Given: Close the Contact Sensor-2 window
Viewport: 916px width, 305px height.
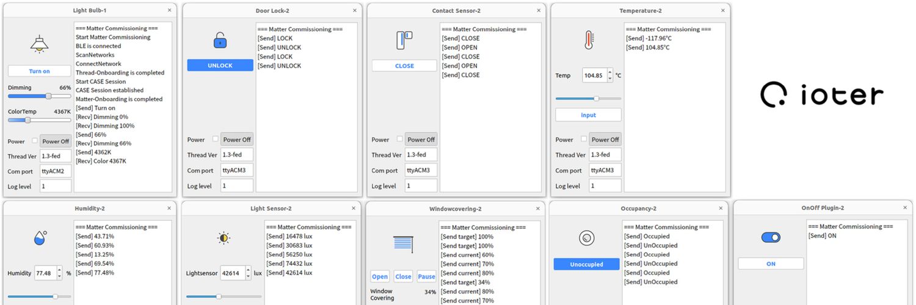Looking at the screenshot, I should [538, 10].
